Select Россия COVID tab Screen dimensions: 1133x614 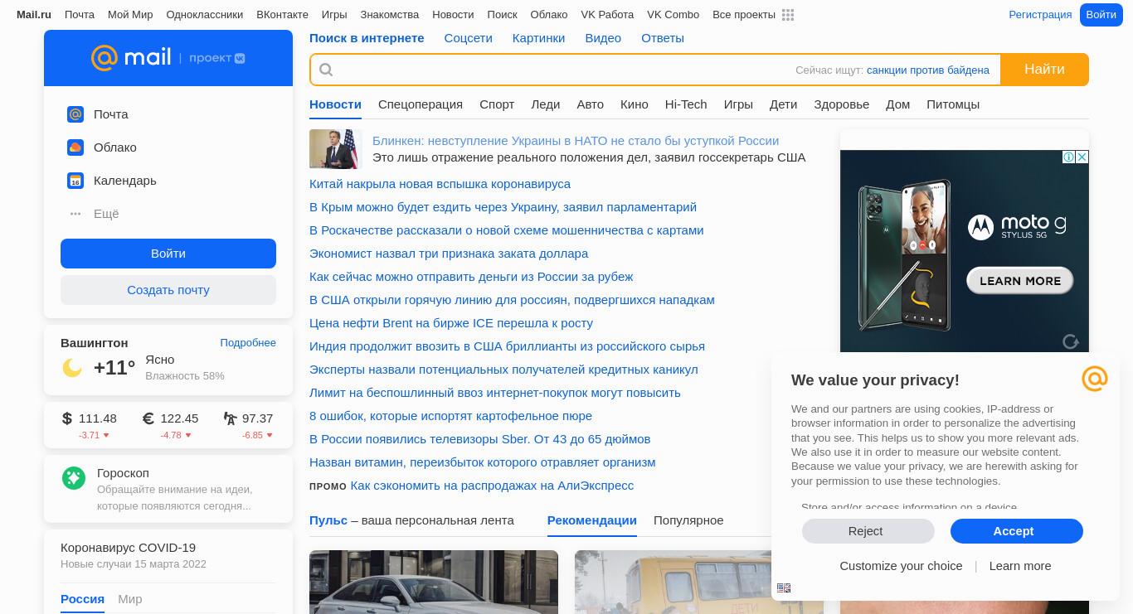82,599
